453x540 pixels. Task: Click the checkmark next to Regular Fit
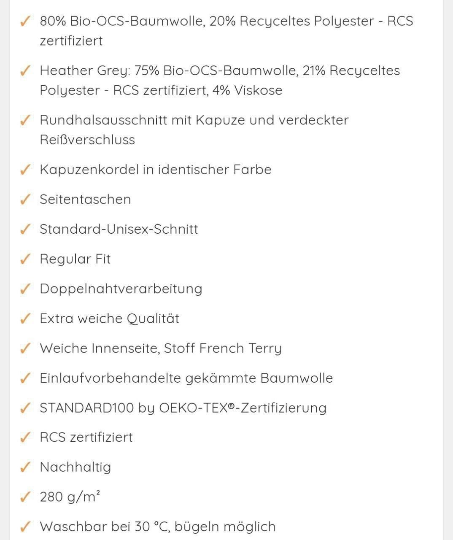(x=25, y=259)
